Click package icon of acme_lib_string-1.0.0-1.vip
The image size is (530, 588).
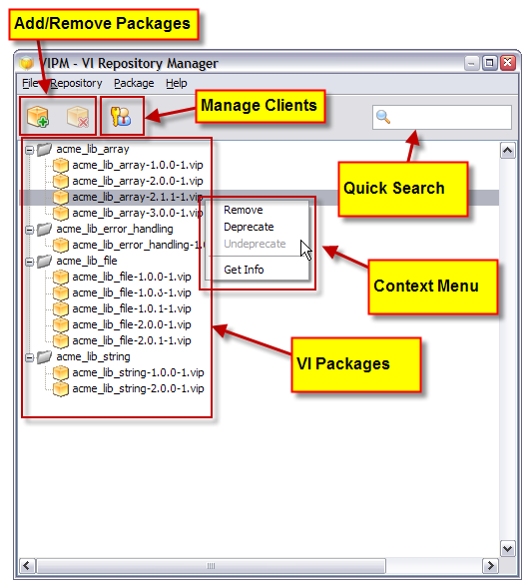point(60,372)
